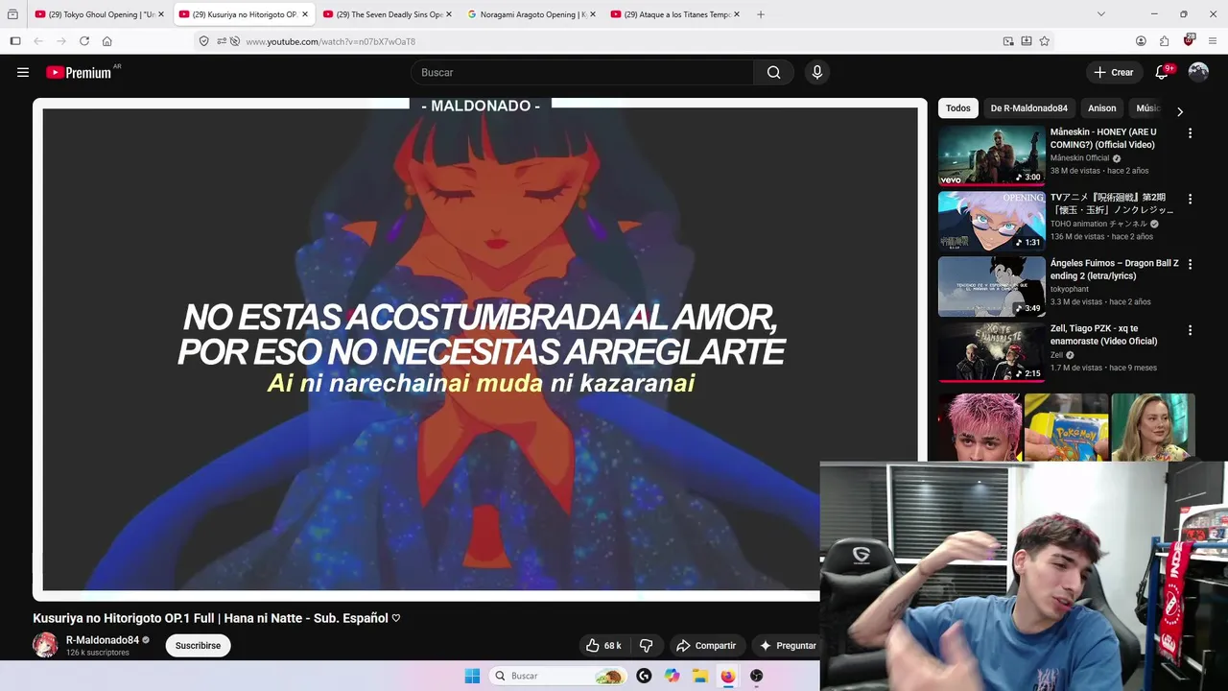
Task: Select the Todos filter chip
Action: tap(958, 108)
